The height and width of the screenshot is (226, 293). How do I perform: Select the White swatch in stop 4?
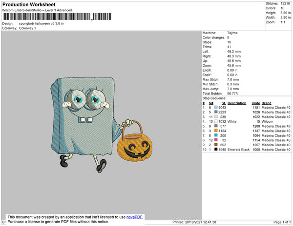coord(216,121)
